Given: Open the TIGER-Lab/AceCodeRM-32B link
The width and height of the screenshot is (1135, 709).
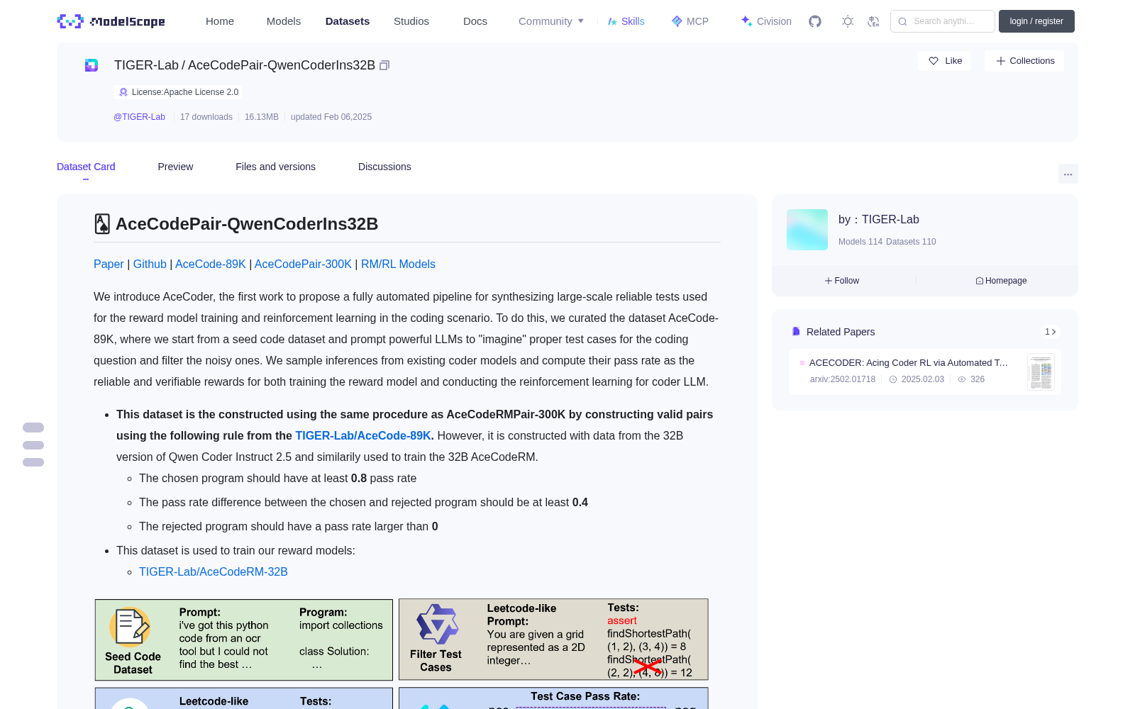Looking at the screenshot, I should click(x=214, y=571).
